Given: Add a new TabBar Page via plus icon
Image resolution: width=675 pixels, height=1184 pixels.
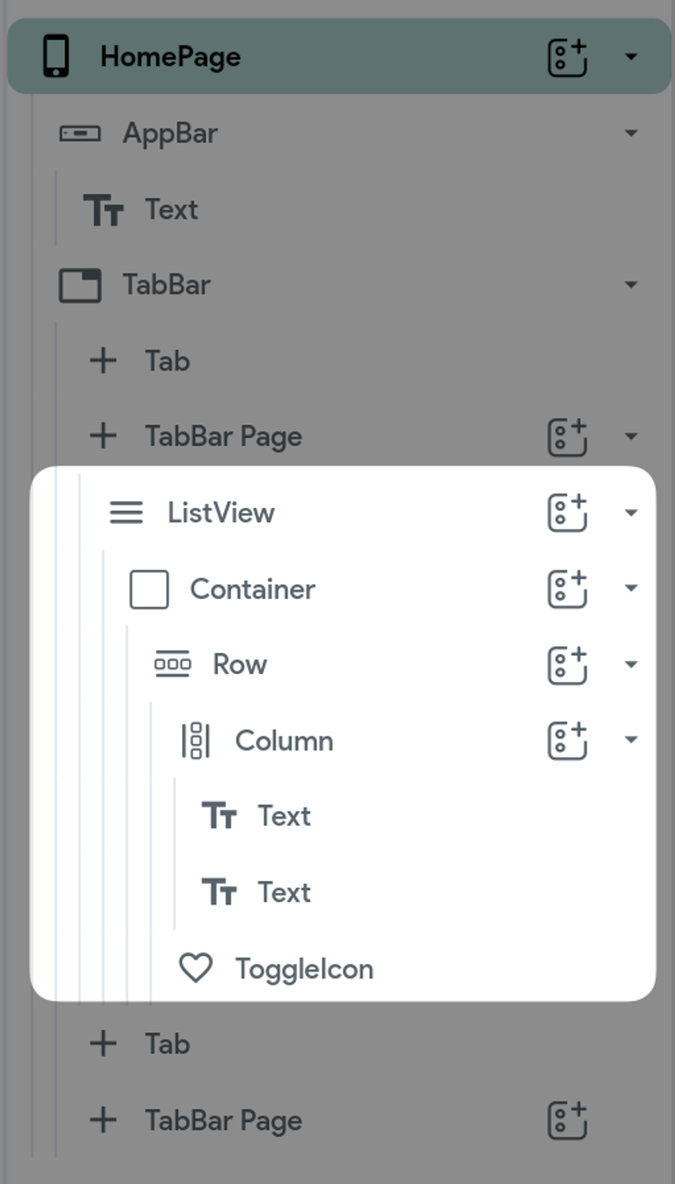Looking at the screenshot, I should coord(102,435).
